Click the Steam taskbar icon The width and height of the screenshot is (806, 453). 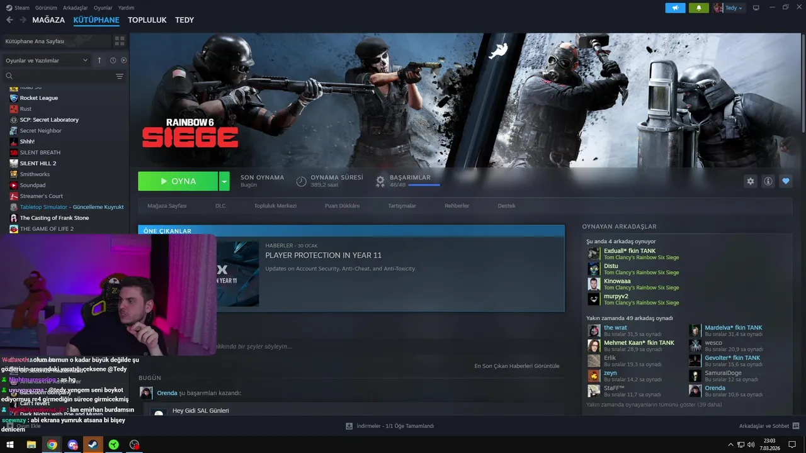pos(93,445)
